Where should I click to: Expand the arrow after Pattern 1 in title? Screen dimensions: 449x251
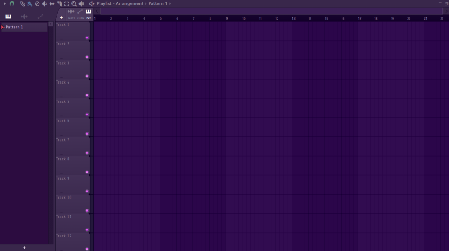point(170,3)
